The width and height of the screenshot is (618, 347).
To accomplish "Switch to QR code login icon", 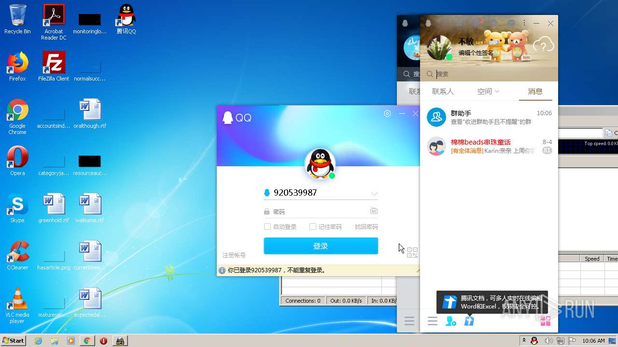I will tap(412, 253).
